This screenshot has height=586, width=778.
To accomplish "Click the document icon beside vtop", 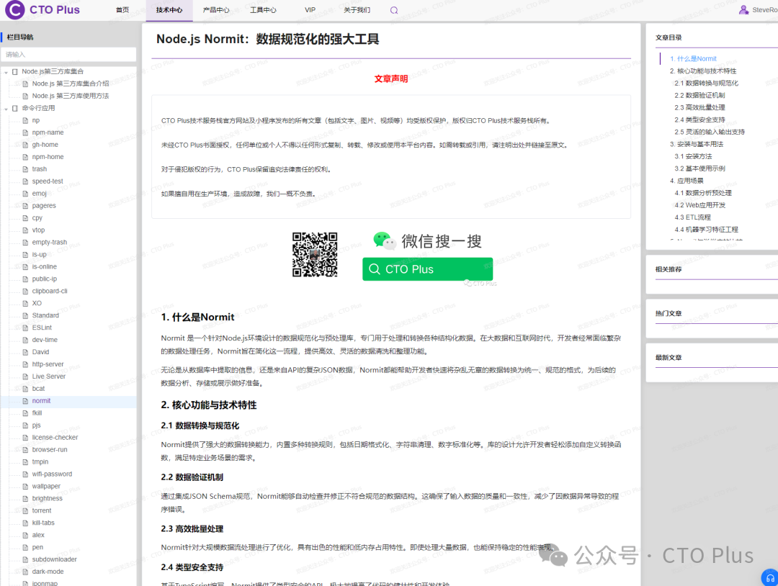I will [x=25, y=230].
